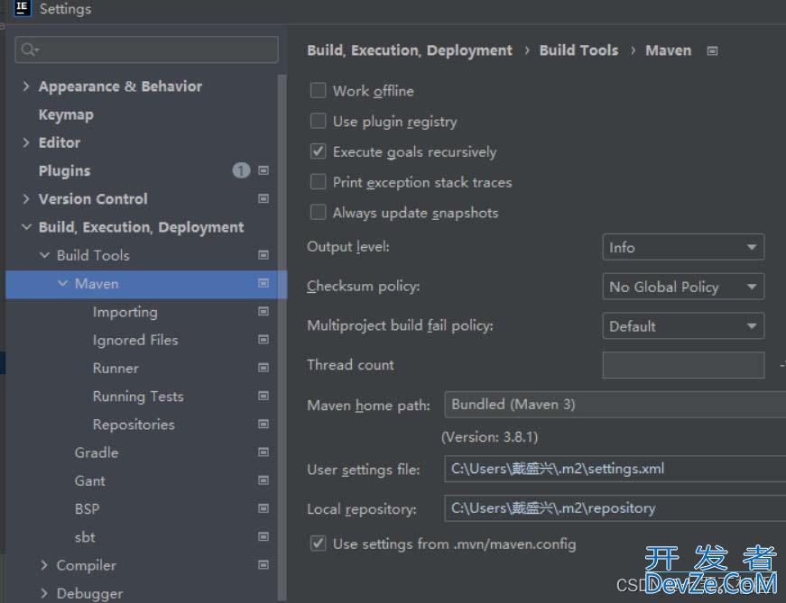Click the IntelliJ IDEA logo in title bar
Viewport: 786px width, 603px height.
[22, 7]
